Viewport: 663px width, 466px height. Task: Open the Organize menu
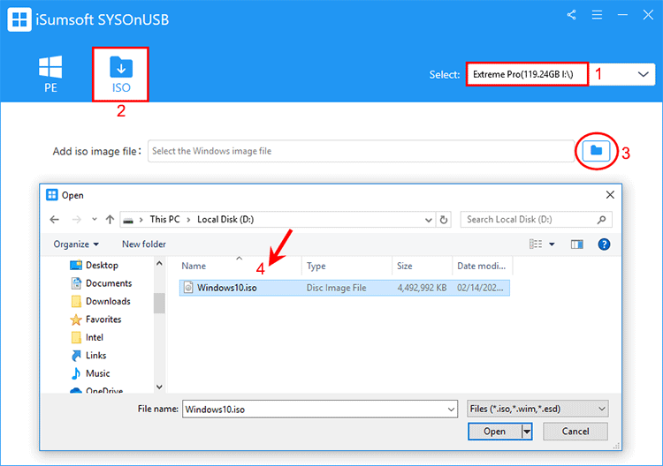pyautogui.click(x=76, y=244)
